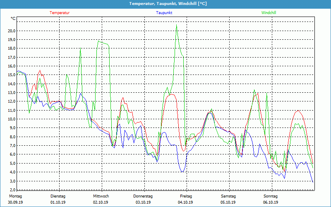
Task: Click the Sonntag day label
Action: [271, 196]
